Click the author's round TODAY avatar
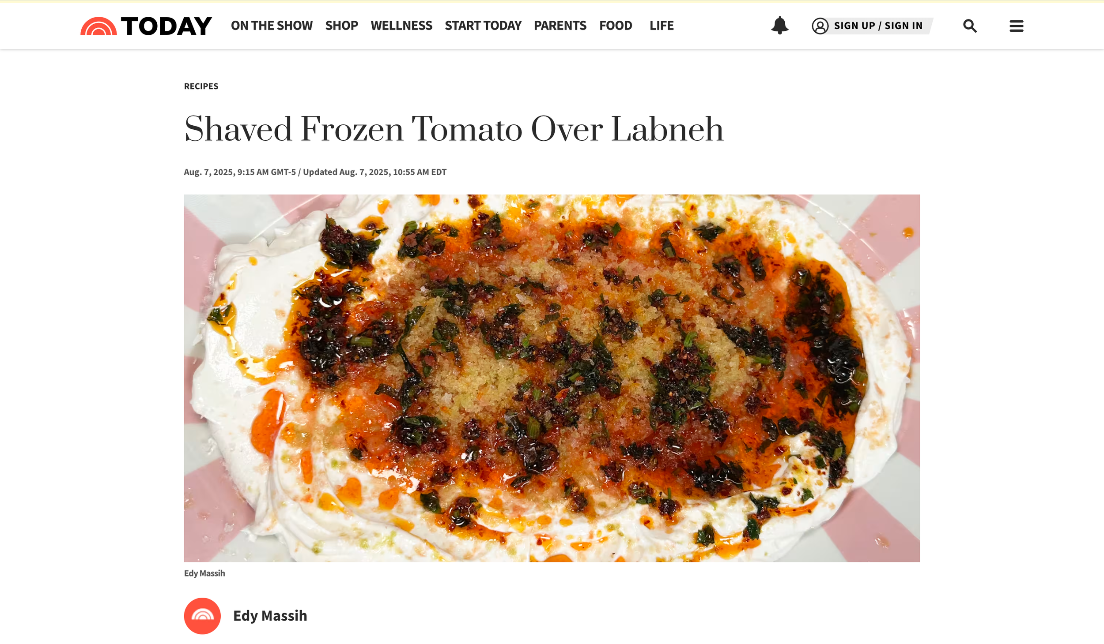The width and height of the screenshot is (1104, 644). point(202,616)
